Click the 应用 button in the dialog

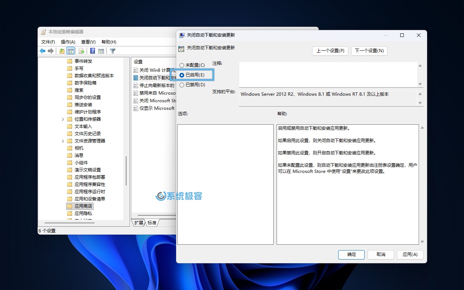click(410, 254)
